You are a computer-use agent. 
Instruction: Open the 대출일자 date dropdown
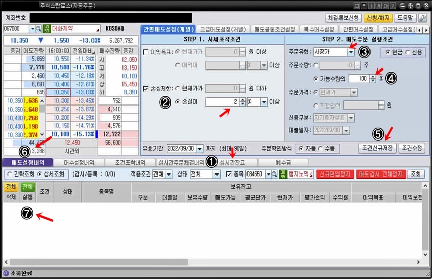click(346, 130)
